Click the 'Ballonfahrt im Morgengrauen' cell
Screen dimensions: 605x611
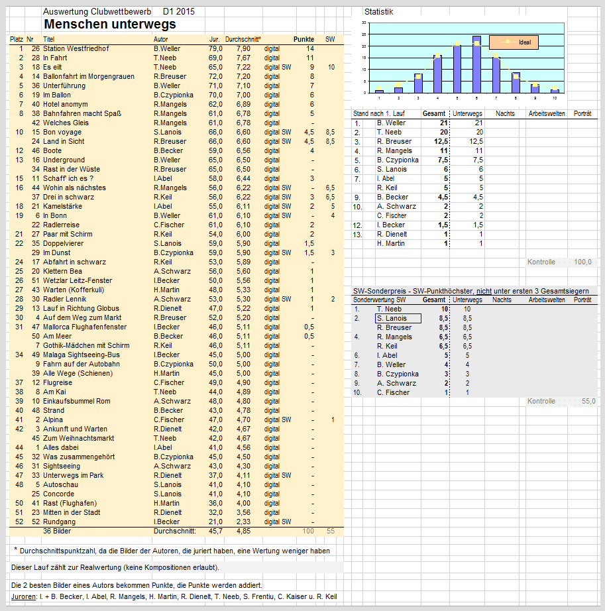tap(88, 76)
